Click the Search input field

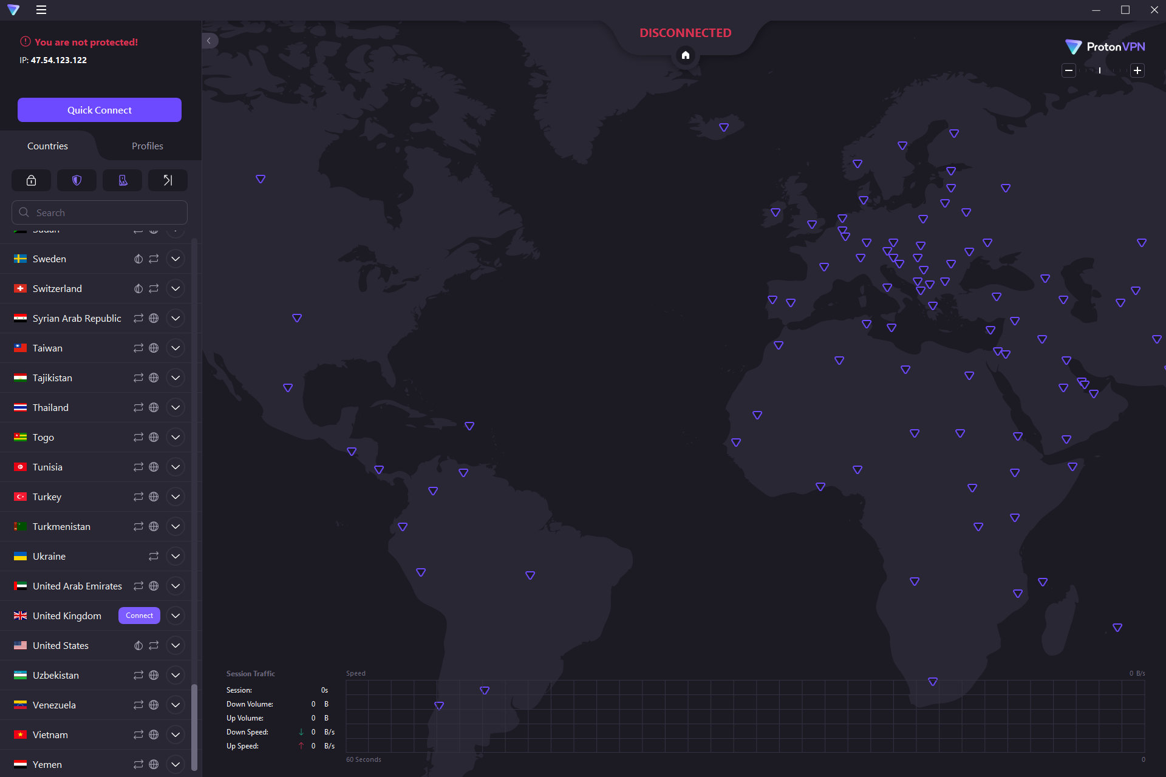coord(100,212)
